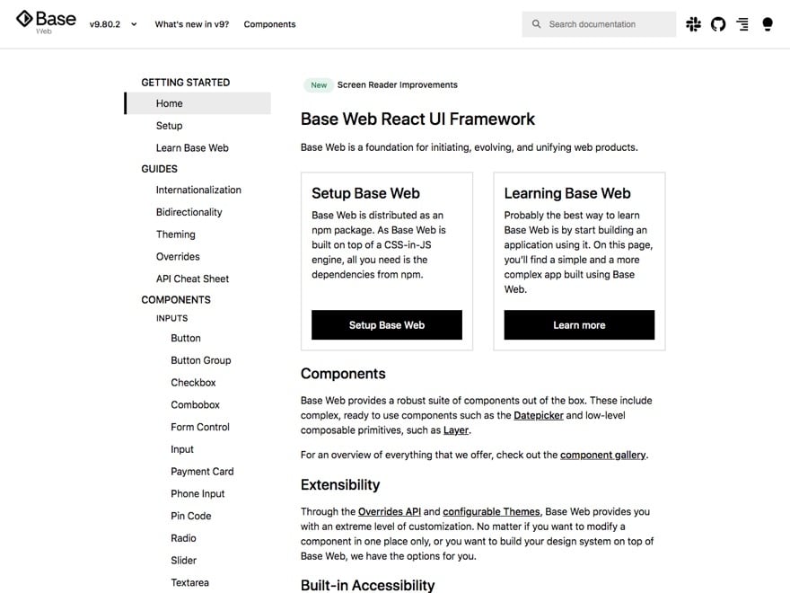Screen dimensions: 790x593
Task: Open the Slack community icon
Action: click(x=693, y=24)
